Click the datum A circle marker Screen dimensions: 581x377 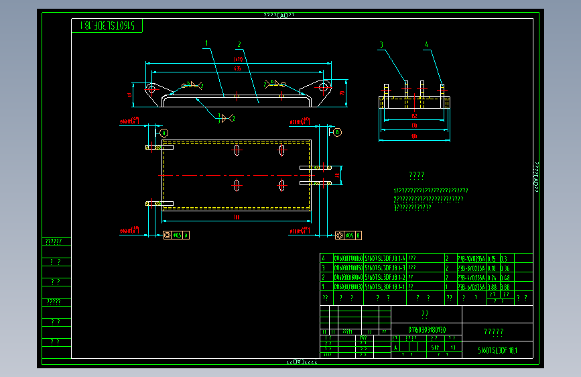coord(164,133)
